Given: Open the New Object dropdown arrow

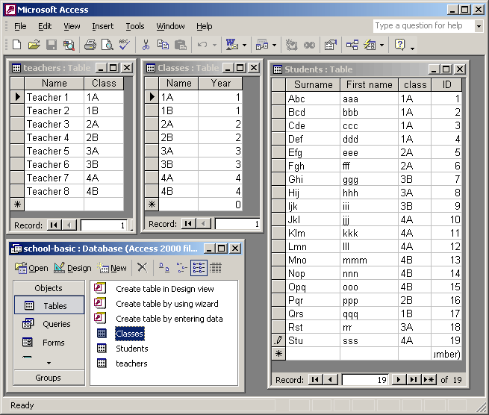Looking at the screenshot, I should [x=381, y=45].
